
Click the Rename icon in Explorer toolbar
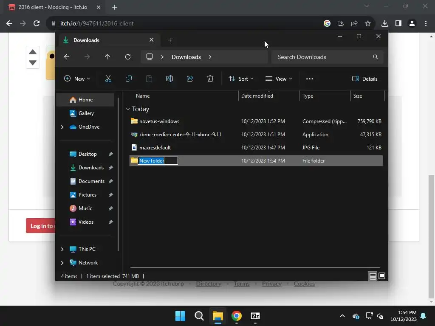pos(169,79)
